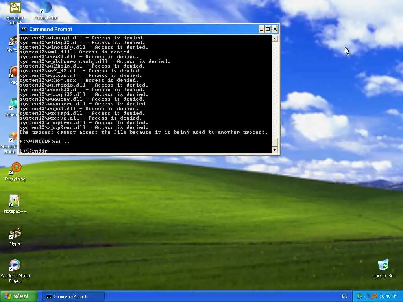The image size is (403, 302).
Task: Click the 'xpsp2res.dll - Access is denied' line
Action: coord(84,127)
